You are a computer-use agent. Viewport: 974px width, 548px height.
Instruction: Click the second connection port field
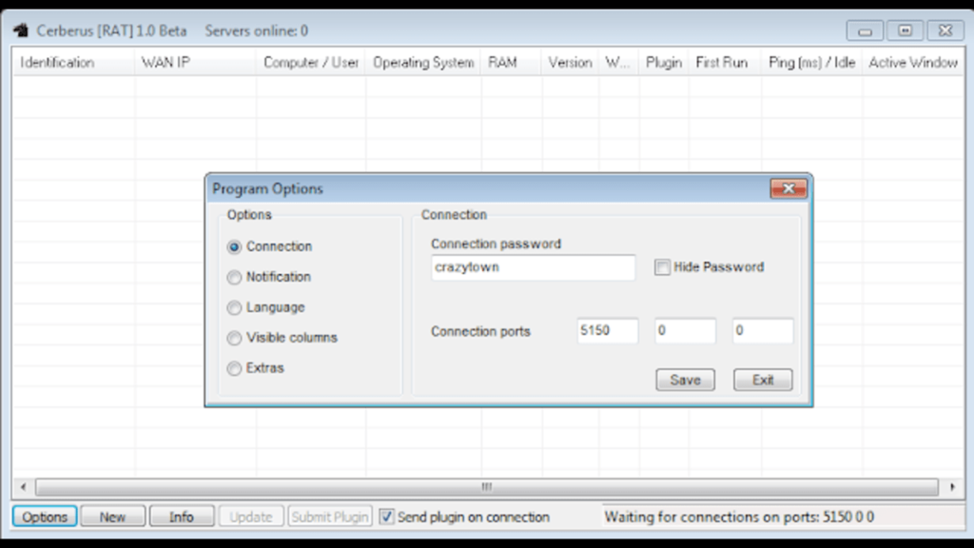[685, 330]
